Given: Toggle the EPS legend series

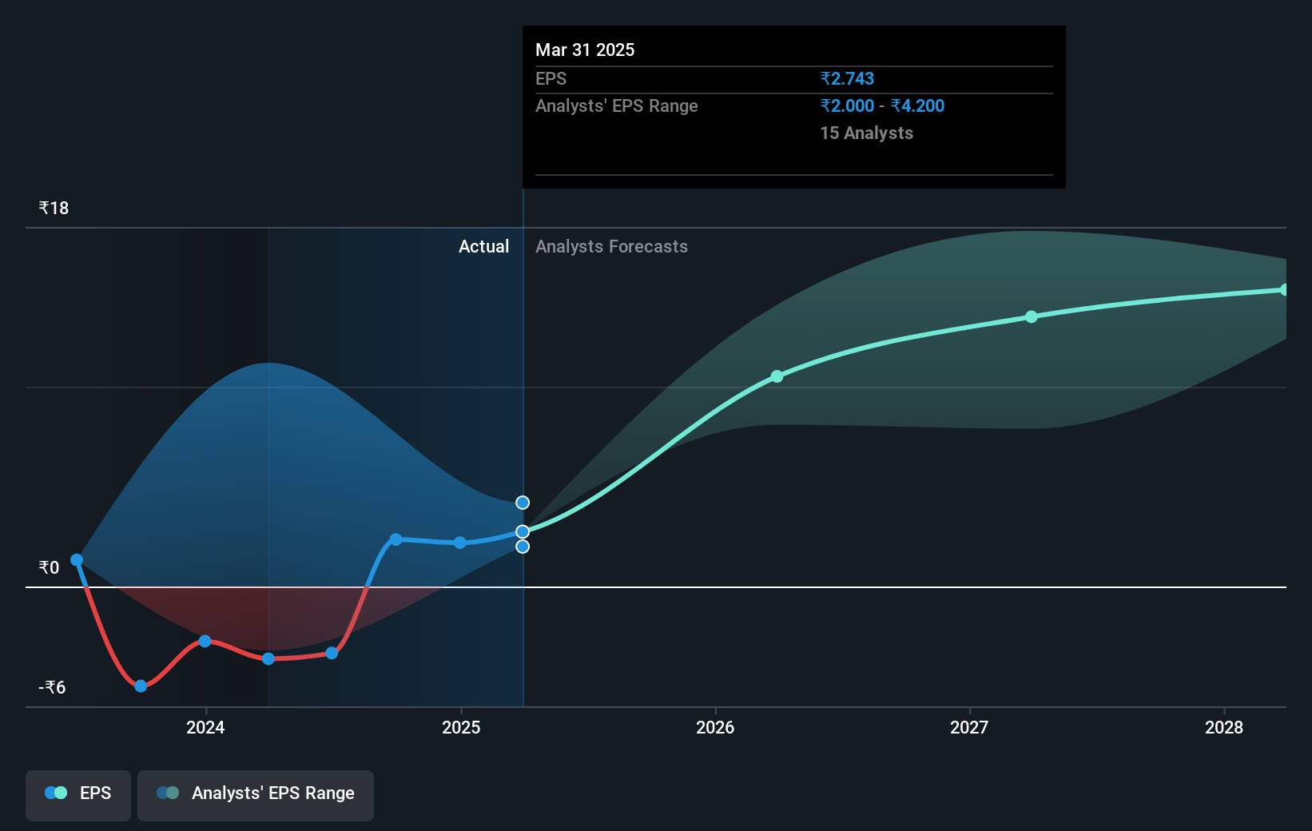Looking at the screenshot, I should point(78,795).
